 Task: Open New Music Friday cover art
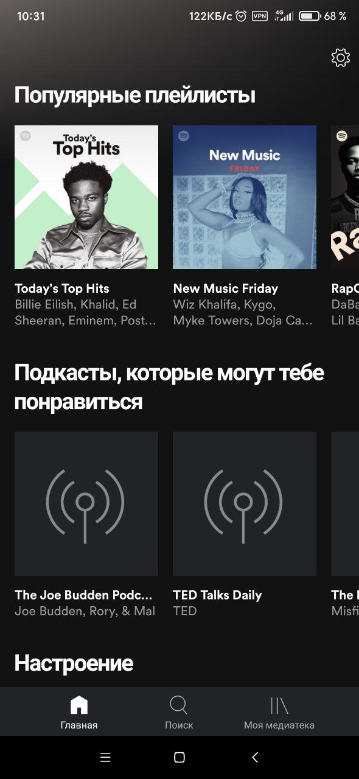pos(245,197)
